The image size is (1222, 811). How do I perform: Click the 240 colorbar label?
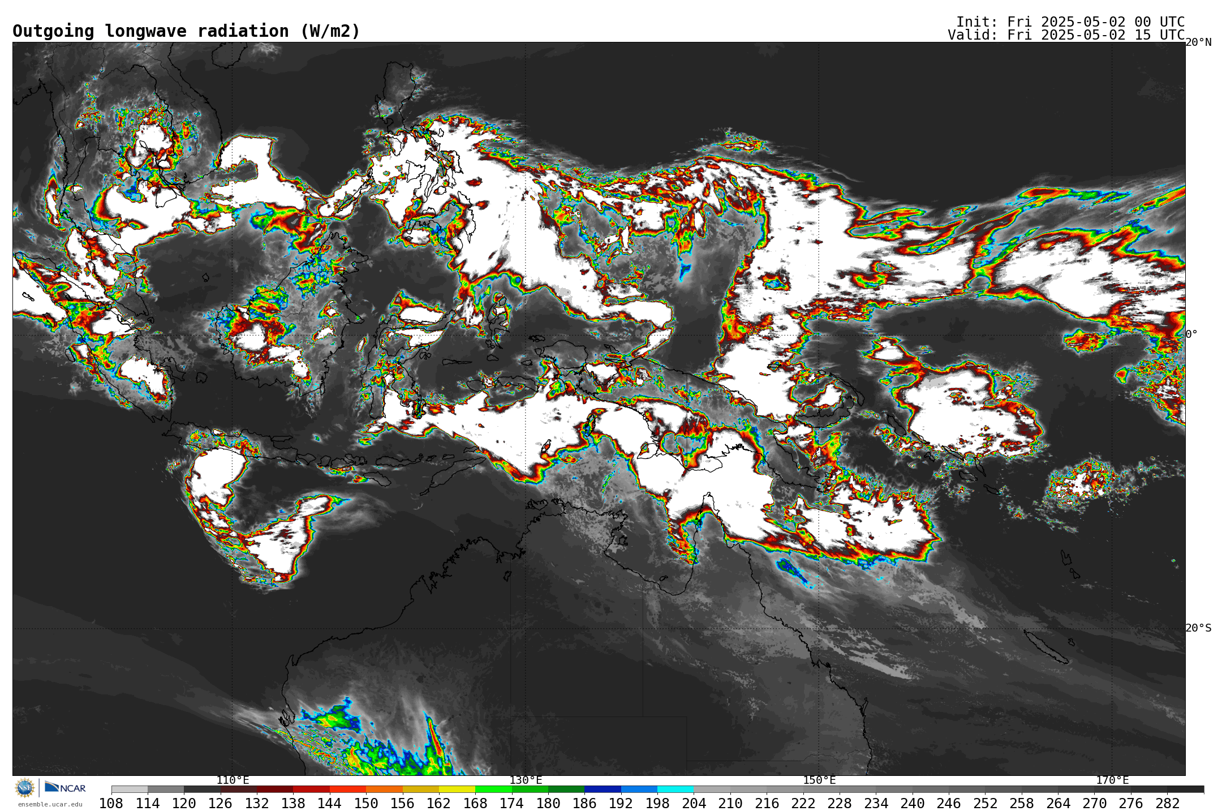tap(912, 804)
